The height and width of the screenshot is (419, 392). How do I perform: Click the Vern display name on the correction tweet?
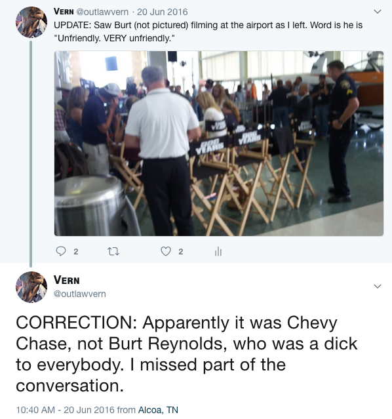(67, 280)
